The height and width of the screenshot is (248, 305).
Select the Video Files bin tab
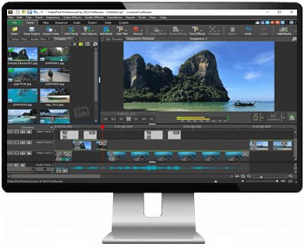(19, 39)
